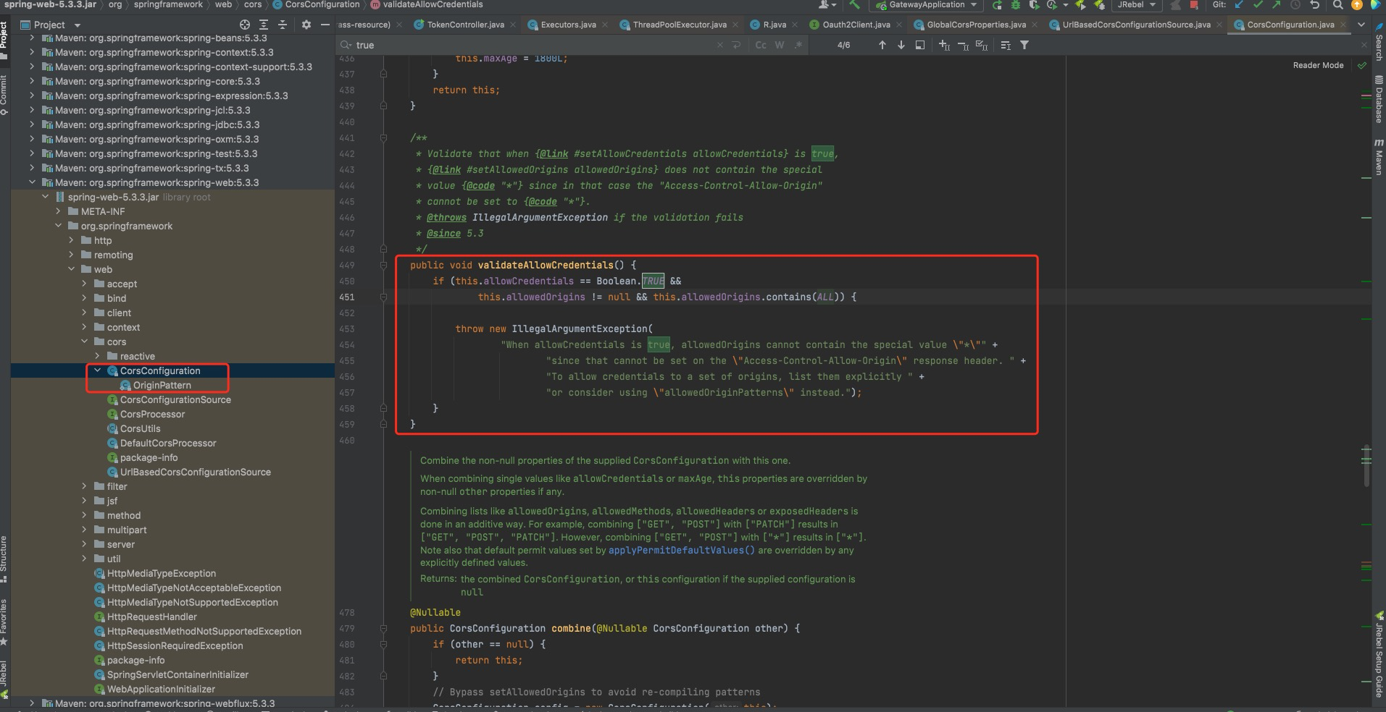Select all search occurrences
The width and height of the screenshot is (1386, 712).
tap(982, 45)
